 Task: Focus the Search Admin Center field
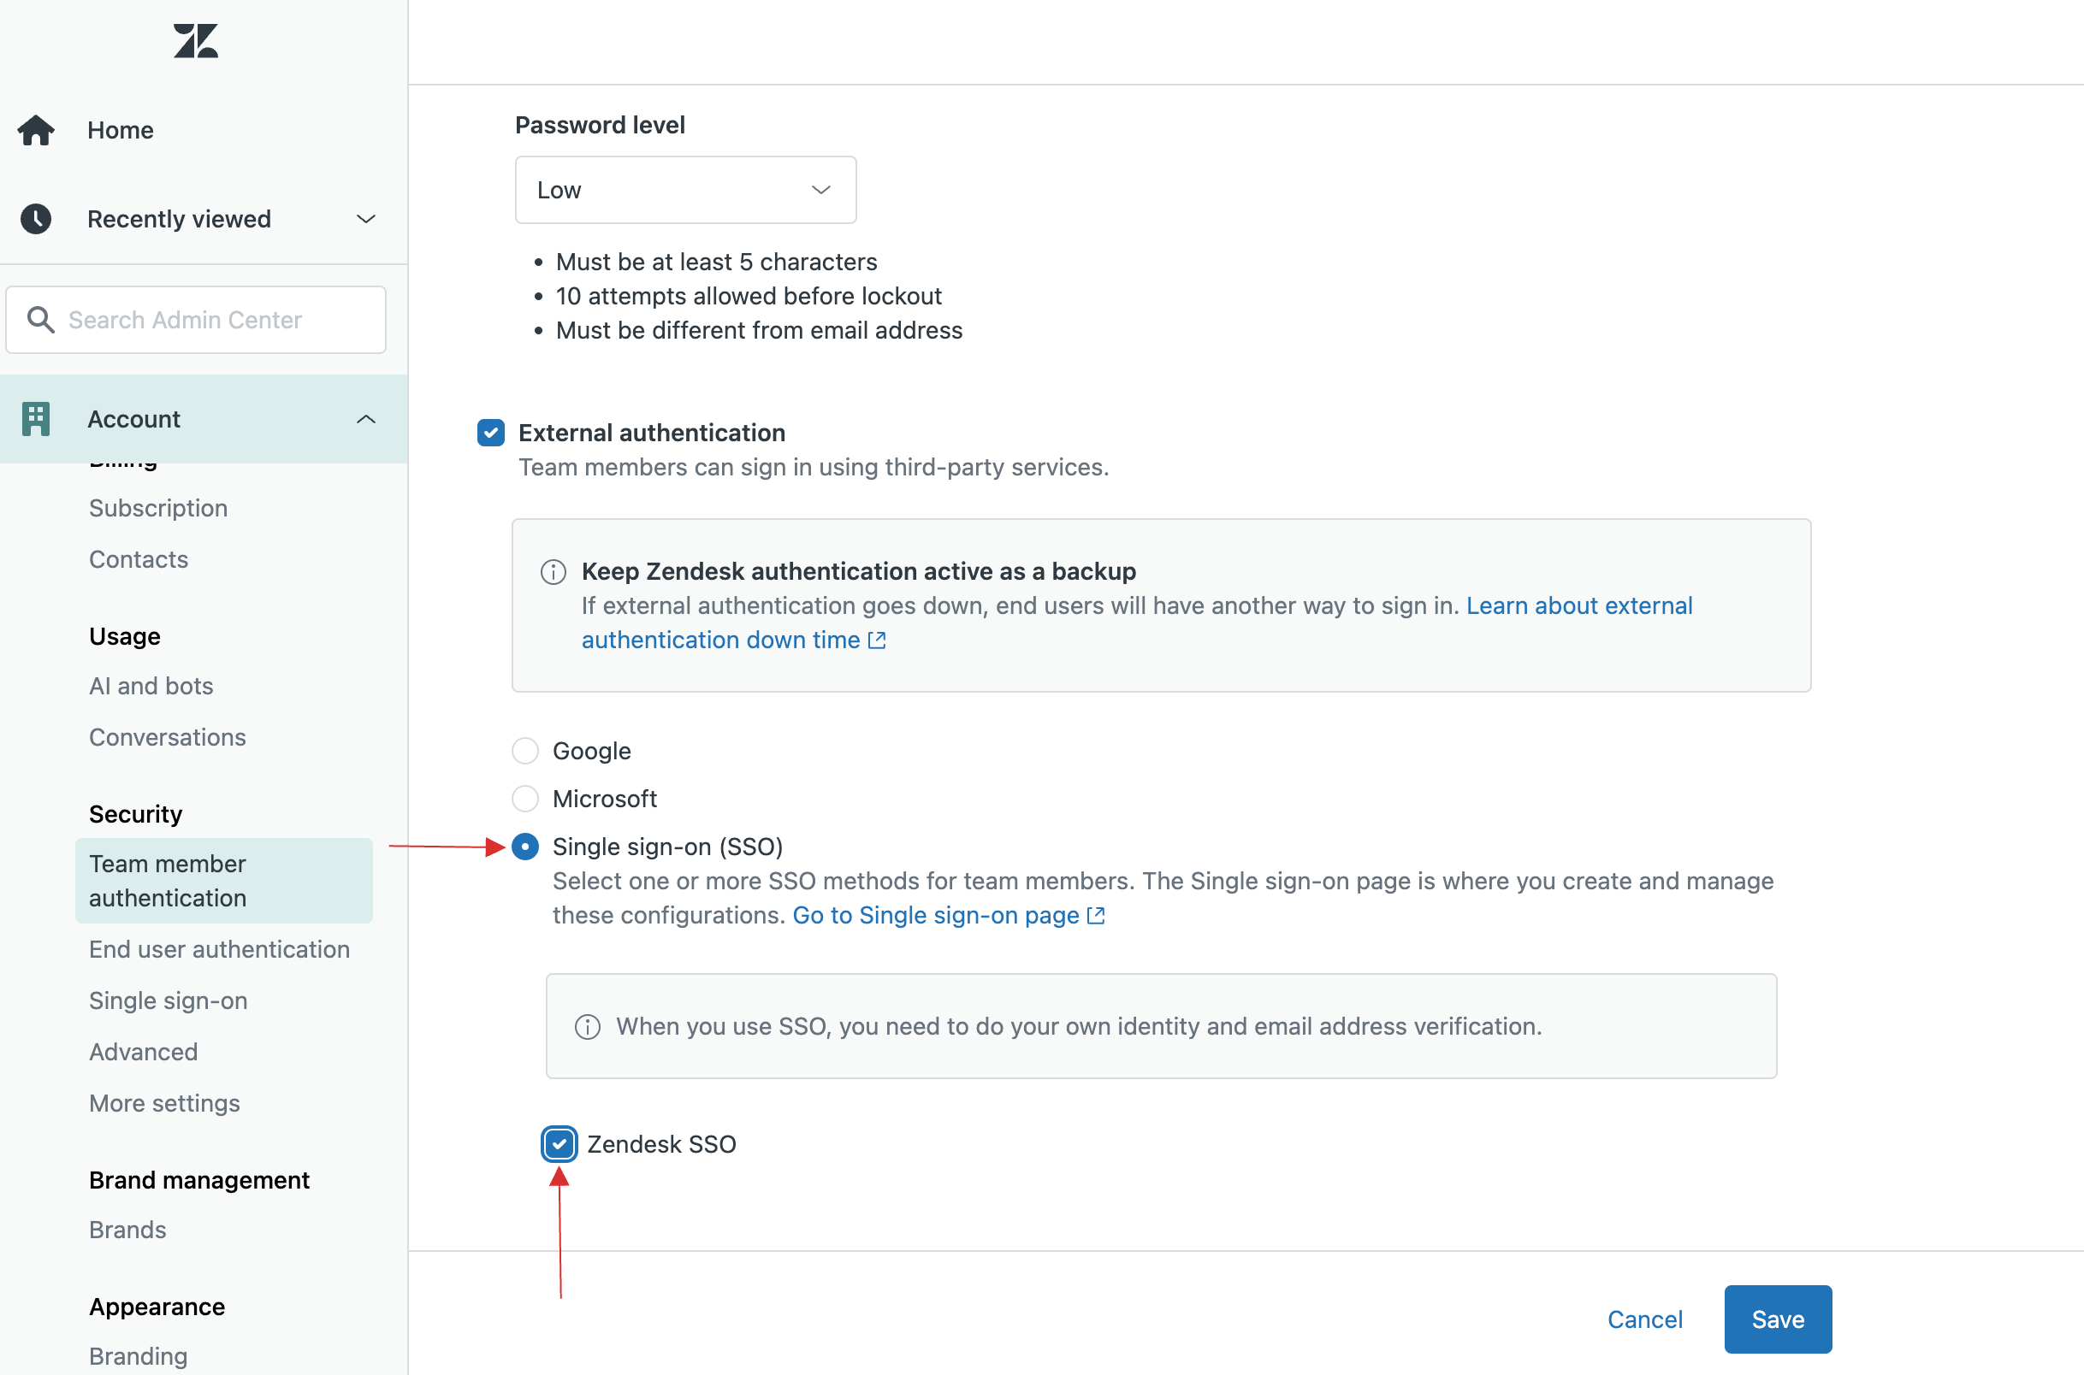[196, 320]
